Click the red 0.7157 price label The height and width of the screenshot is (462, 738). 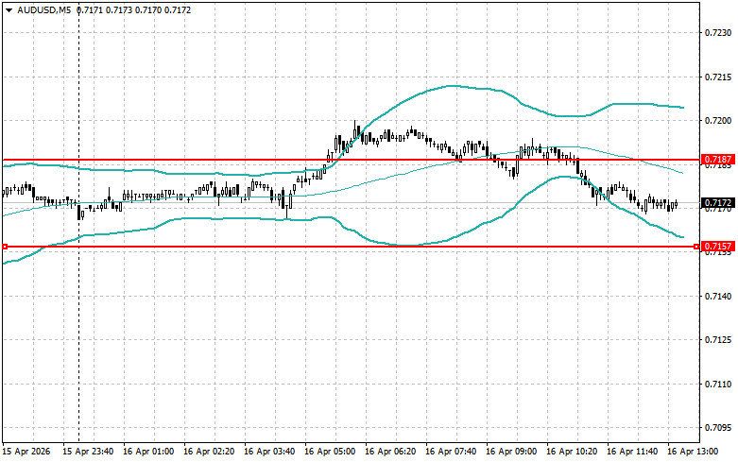click(718, 247)
